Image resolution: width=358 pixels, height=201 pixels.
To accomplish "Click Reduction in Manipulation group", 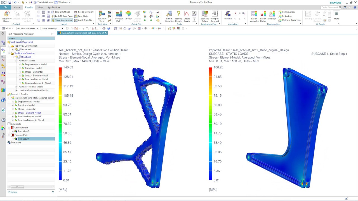I will (x=285, y=16).
